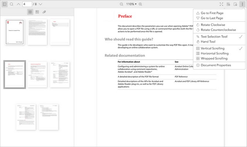Toggle the three-dot tools menu
Image resolution: width=247 pixels, height=147 pixels.
tap(242, 4)
